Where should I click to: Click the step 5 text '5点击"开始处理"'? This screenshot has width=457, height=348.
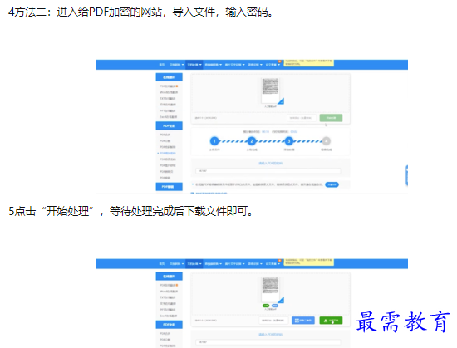click(x=52, y=211)
